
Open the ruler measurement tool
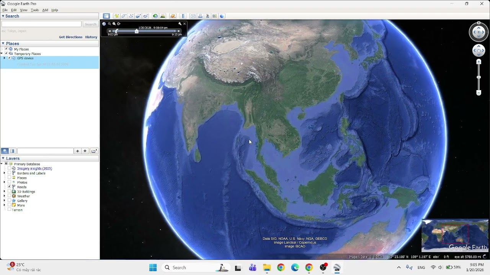183,16
